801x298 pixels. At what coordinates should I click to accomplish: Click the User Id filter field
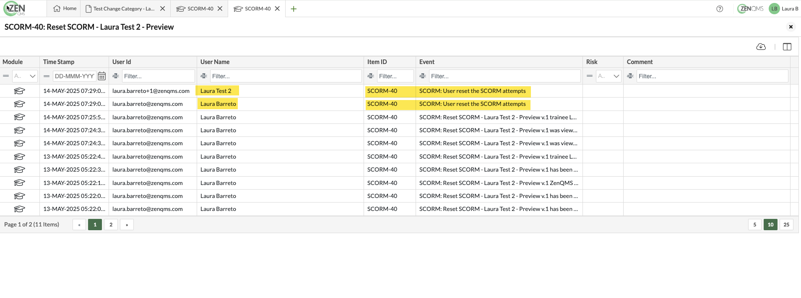click(159, 76)
